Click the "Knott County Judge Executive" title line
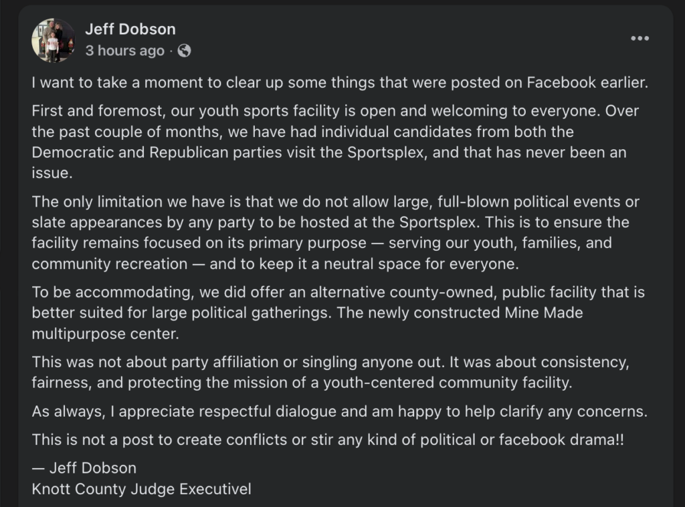685x507 pixels. pyautogui.click(x=141, y=489)
